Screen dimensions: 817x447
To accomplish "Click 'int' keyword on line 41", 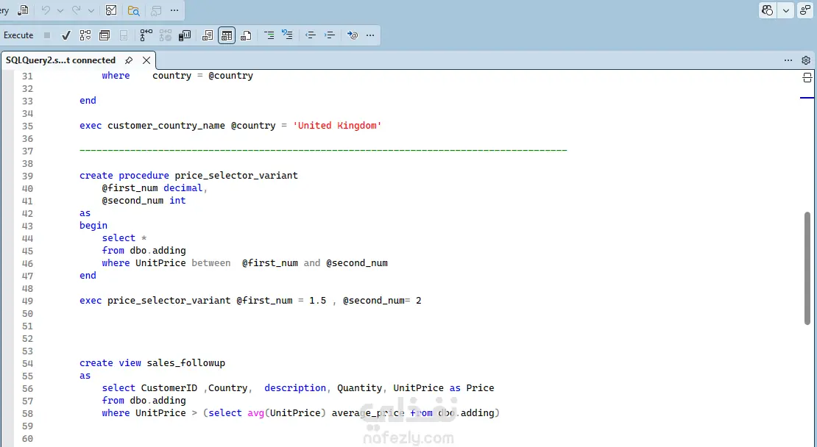I will pos(177,201).
